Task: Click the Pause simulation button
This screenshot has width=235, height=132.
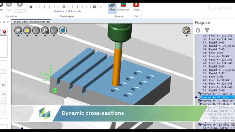Action: 9,5
